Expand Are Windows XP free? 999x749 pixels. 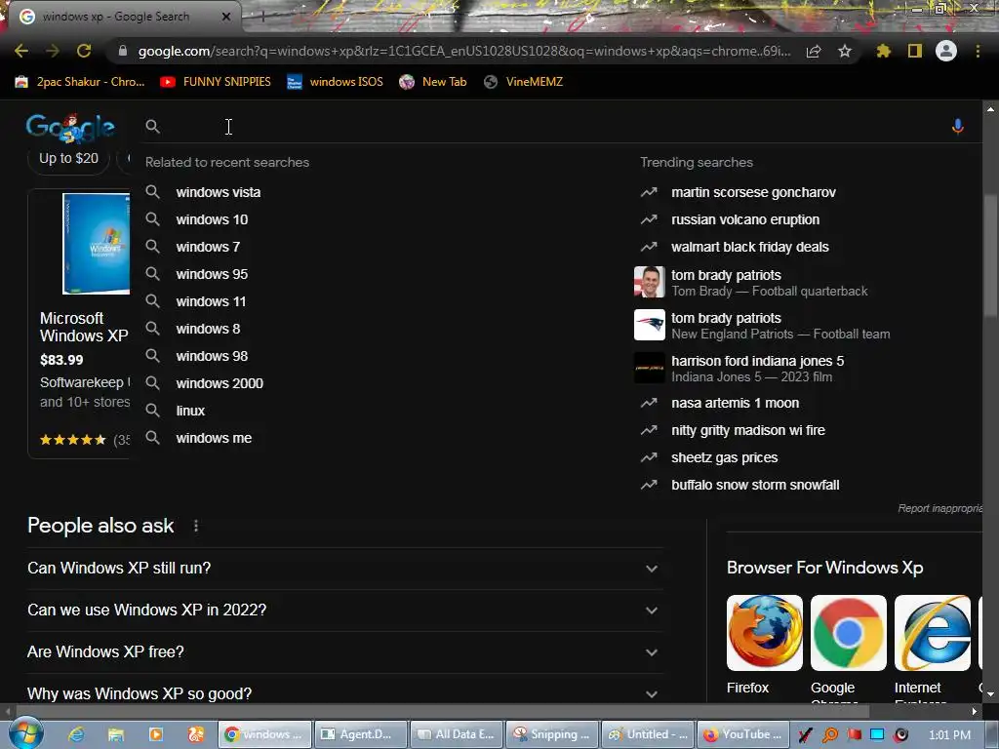click(343, 652)
